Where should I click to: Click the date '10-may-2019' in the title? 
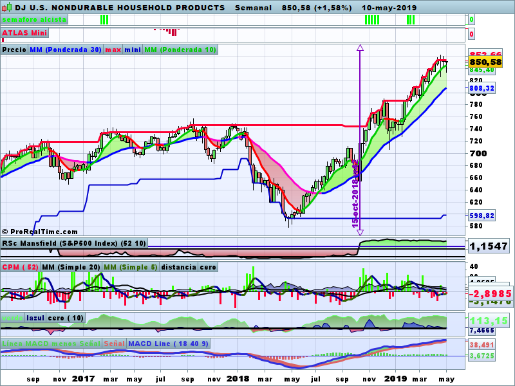click(389, 8)
